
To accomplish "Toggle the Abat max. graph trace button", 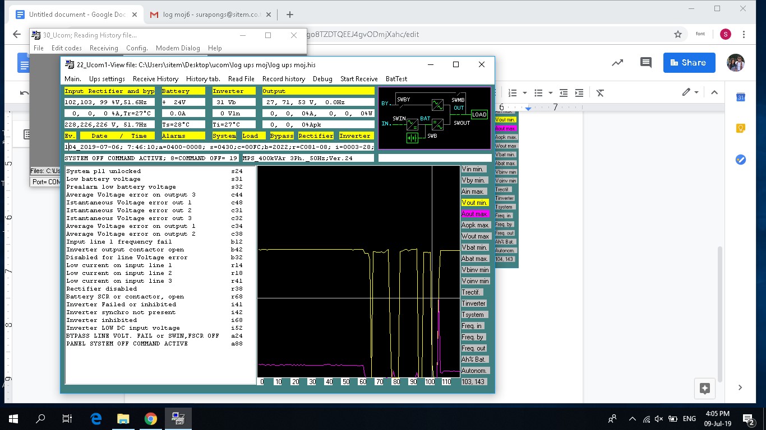I will [474, 259].
